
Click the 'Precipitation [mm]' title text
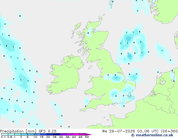(x=18, y=131)
